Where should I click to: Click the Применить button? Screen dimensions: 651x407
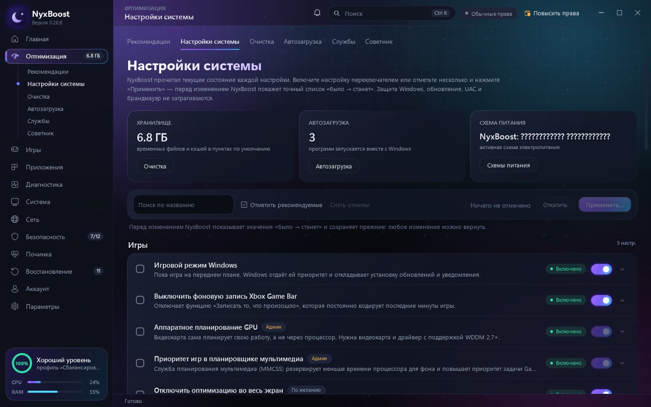(x=605, y=205)
